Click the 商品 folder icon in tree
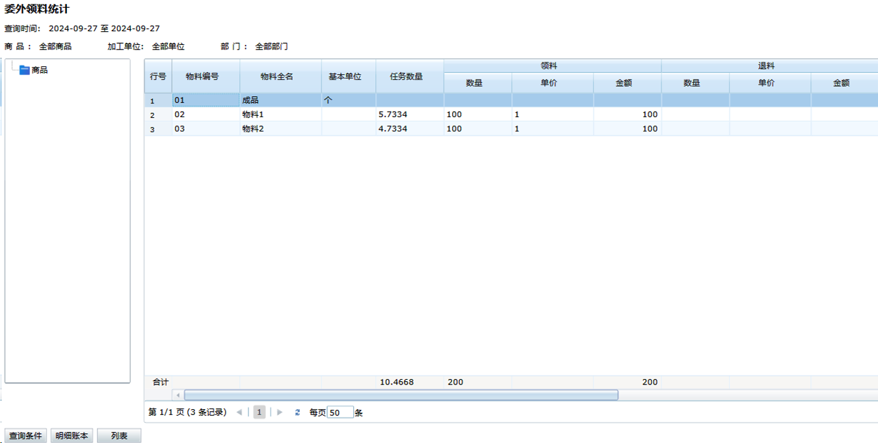Image resolution: width=878 pixels, height=443 pixels. [x=25, y=70]
